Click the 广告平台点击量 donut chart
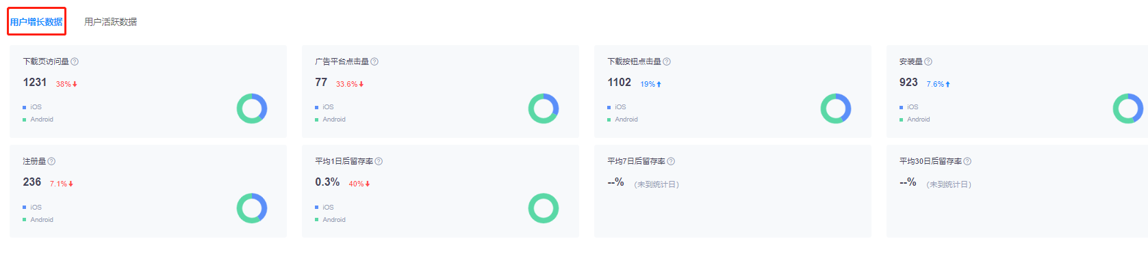This screenshot has width=1148, height=254. (x=544, y=109)
